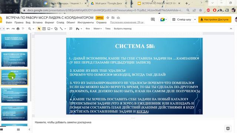Image resolution: width=237 pixels, height=133 pixels.
Task: Click the Explore icon at bottom right
Action: pyautogui.click(x=228, y=129)
